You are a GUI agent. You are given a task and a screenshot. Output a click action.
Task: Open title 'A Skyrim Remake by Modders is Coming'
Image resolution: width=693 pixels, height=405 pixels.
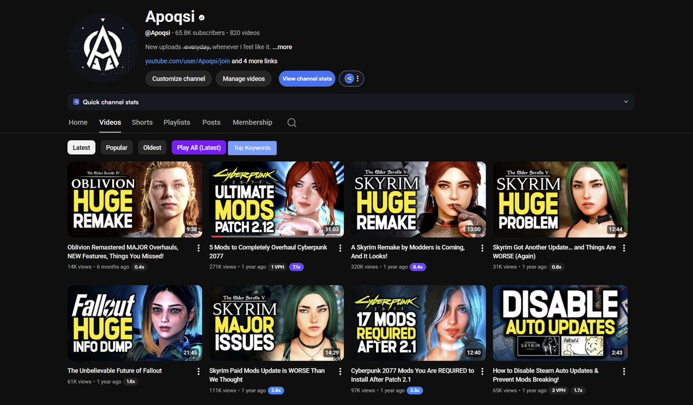pyautogui.click(x=408, y=252)
